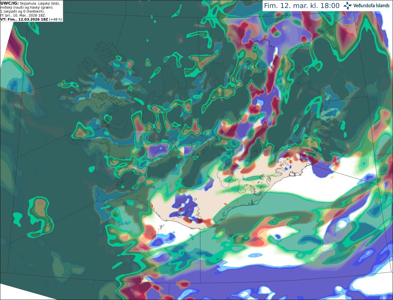This screenshot has width=393, height=300.
Task: Click the 'IT: þri.. 10. Mar.. 2026 18Z' line
Action: 22,15
